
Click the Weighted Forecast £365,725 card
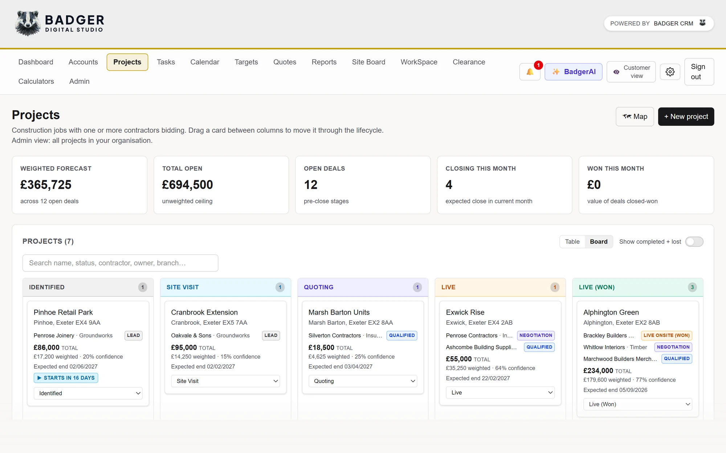point(79,185)
